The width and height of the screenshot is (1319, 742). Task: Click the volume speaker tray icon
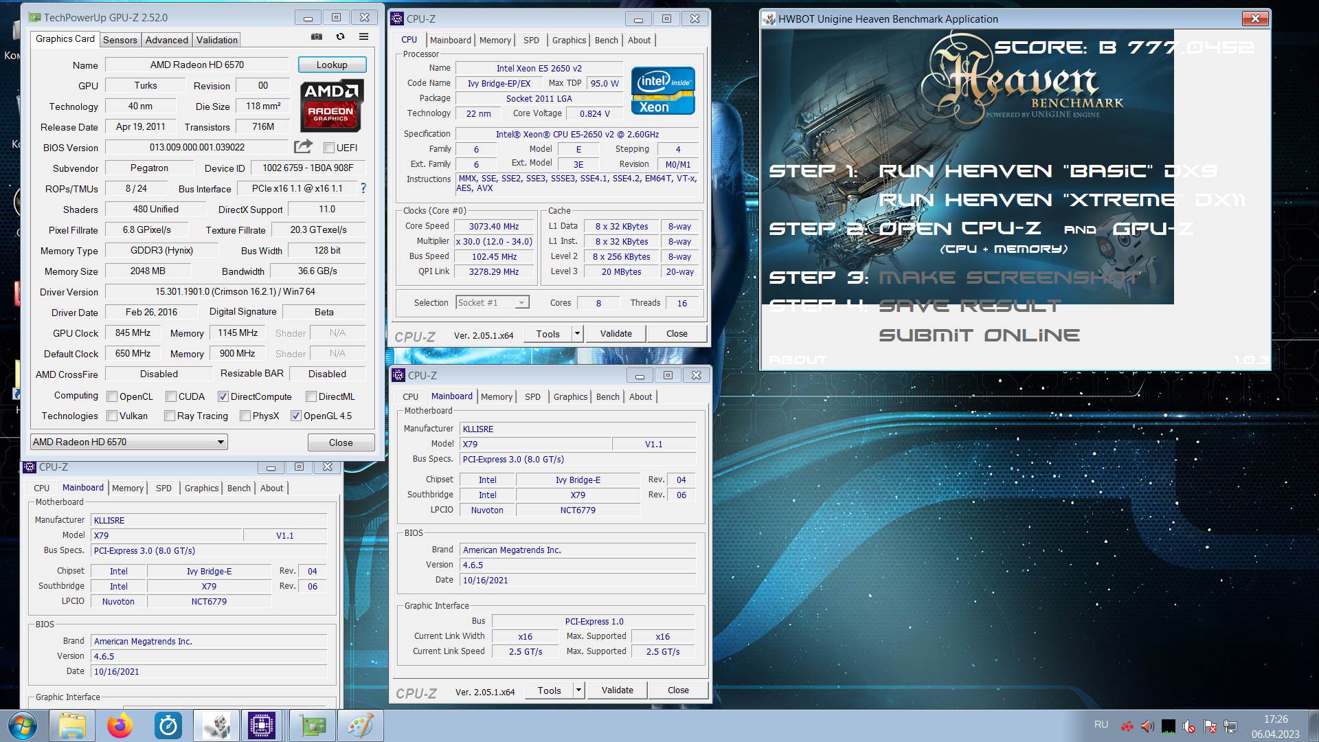[x=1147, y=726]
